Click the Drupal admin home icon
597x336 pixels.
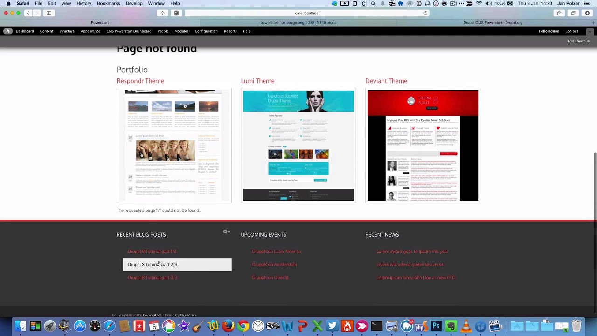pyautogui.click(x=8, y=31)
